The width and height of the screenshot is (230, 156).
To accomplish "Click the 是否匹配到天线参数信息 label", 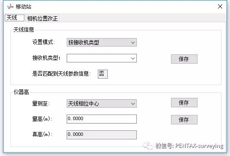I will coord(61,74).
